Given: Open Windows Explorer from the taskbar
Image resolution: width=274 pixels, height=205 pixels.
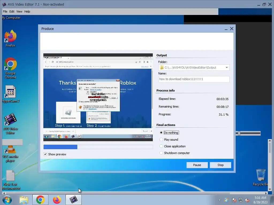Looking at the screenshot, I should [x=24, y=200].
